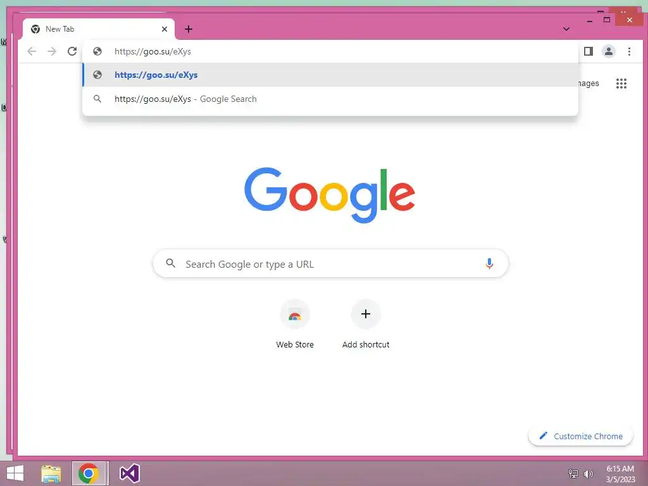Select the New Tab tab
648x486 pixels.
(98, 29)
